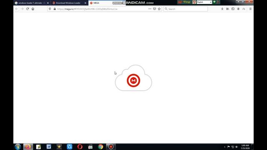Click the MEGA logo in the cloud

133,80
